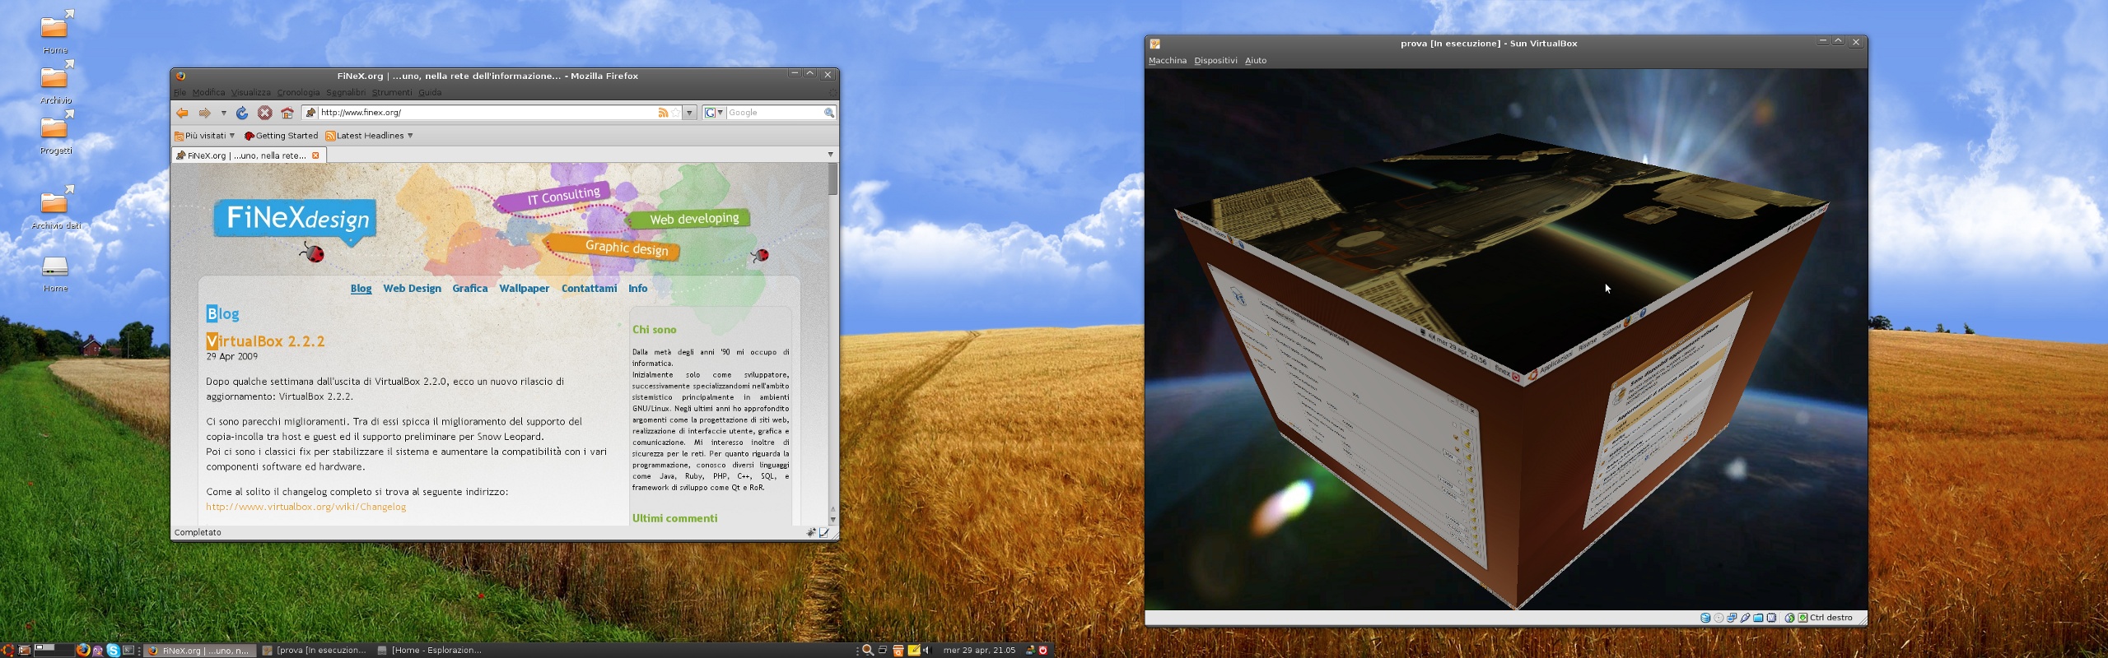2108x658 pixels.
Task: Click the VirtualBox keyboard capture indicator
Action: (1803, 618)
